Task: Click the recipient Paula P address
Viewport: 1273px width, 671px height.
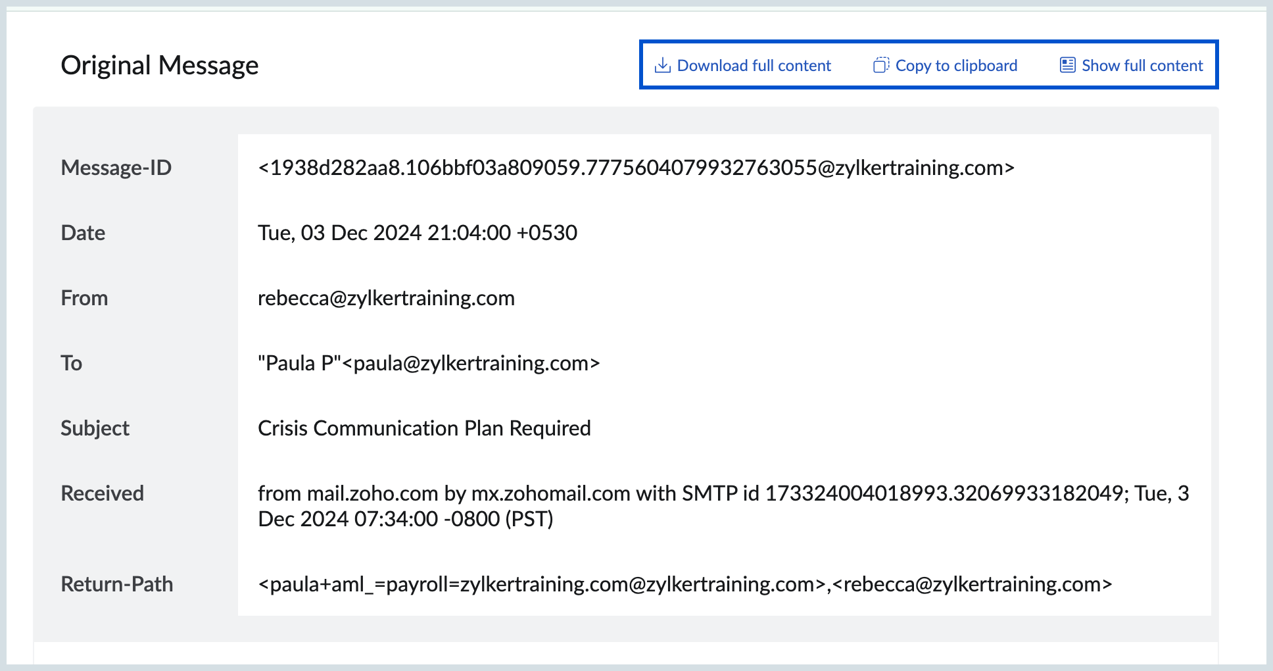Action: pyautogui.click(x=429, y=363)
